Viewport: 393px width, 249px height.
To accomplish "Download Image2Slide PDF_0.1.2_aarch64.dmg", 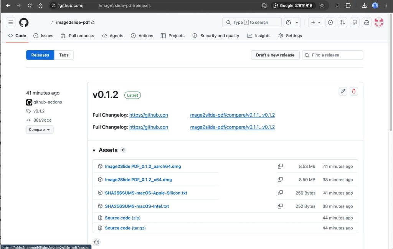I will (143, 167).
